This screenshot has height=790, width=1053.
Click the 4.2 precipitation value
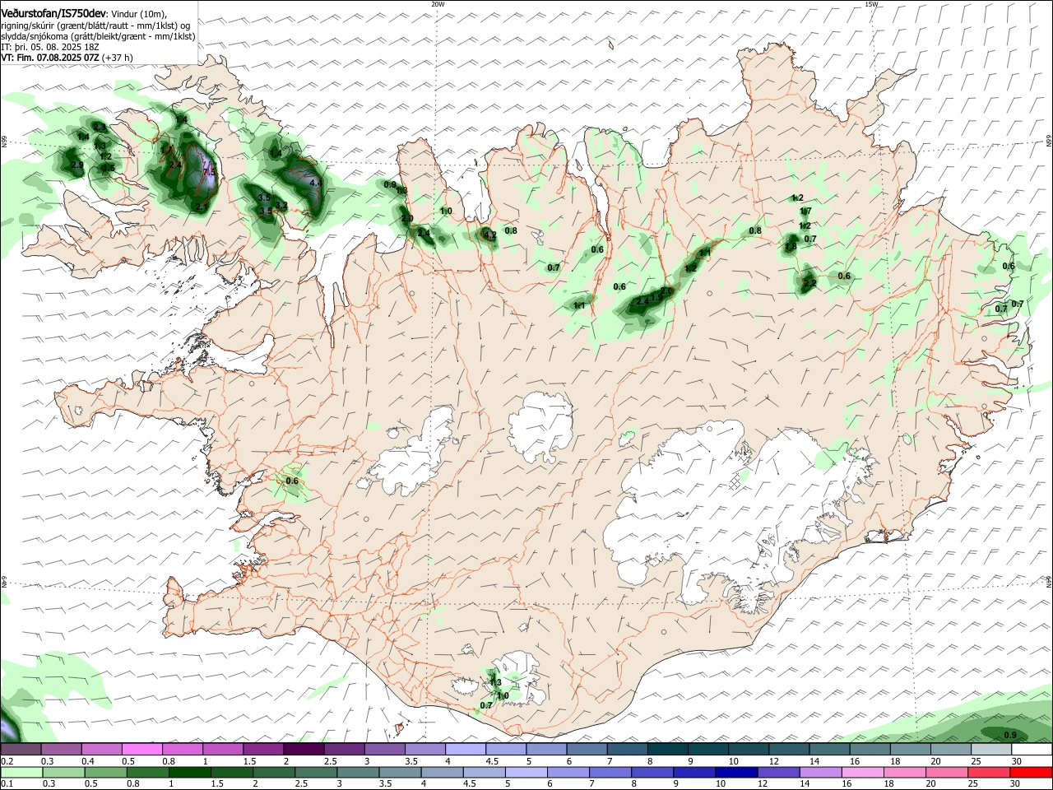[490, 235]
